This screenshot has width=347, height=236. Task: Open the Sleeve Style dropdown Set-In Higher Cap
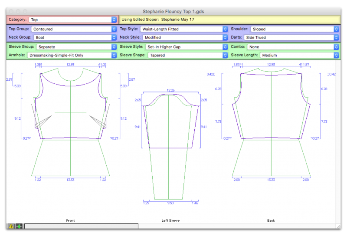coord(187,47)
